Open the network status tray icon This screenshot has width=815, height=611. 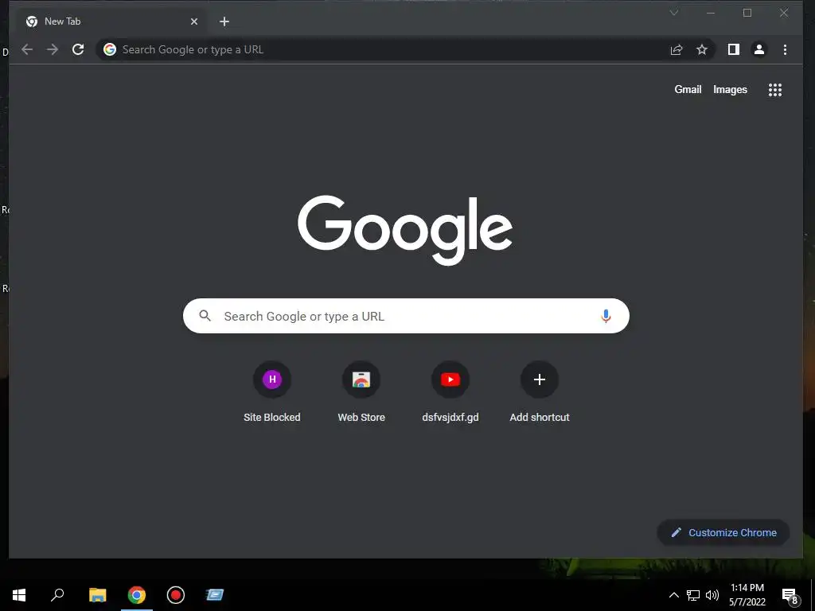(693, 595)
